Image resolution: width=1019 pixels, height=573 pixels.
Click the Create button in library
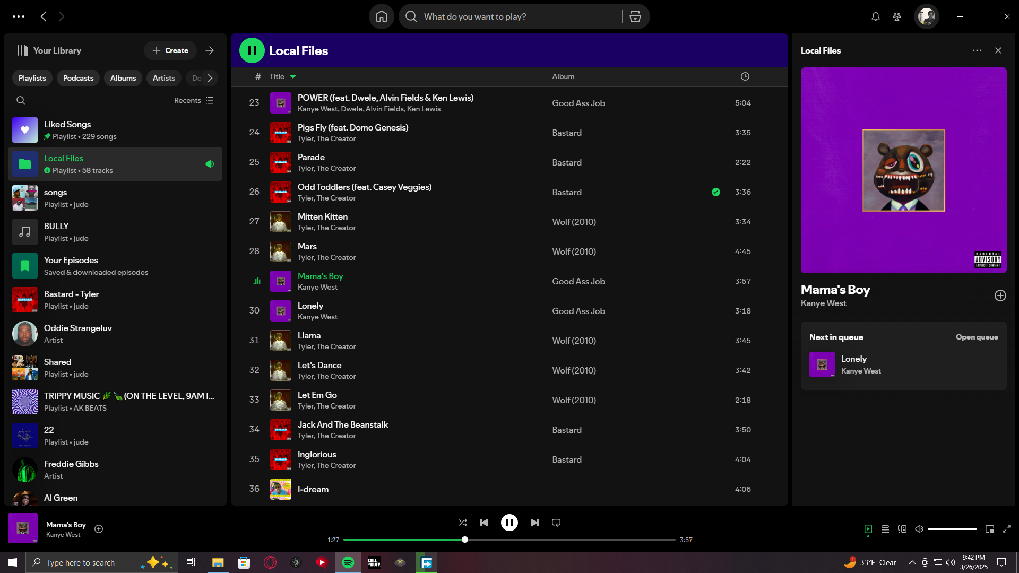coord(170,50)
